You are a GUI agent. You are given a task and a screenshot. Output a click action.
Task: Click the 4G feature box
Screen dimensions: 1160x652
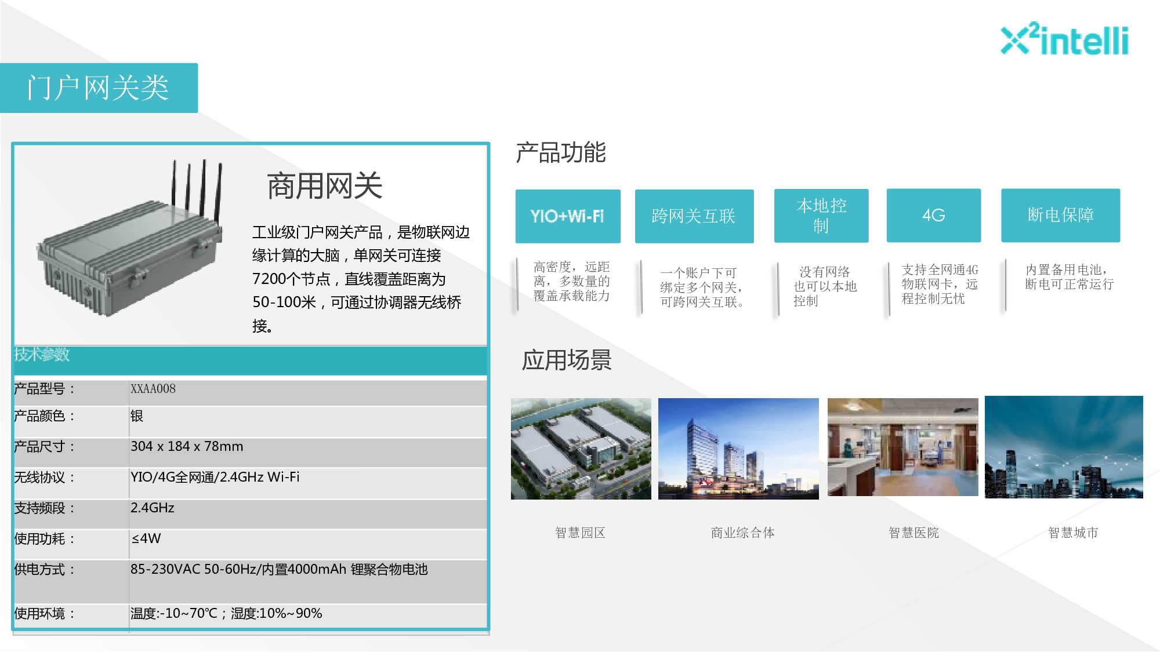point(934,216)
